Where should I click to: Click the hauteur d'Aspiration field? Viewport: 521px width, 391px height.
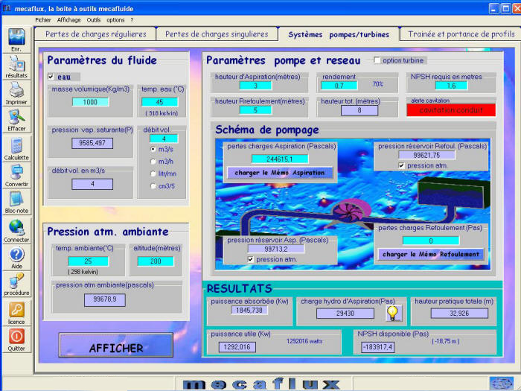tap(255, 86)
